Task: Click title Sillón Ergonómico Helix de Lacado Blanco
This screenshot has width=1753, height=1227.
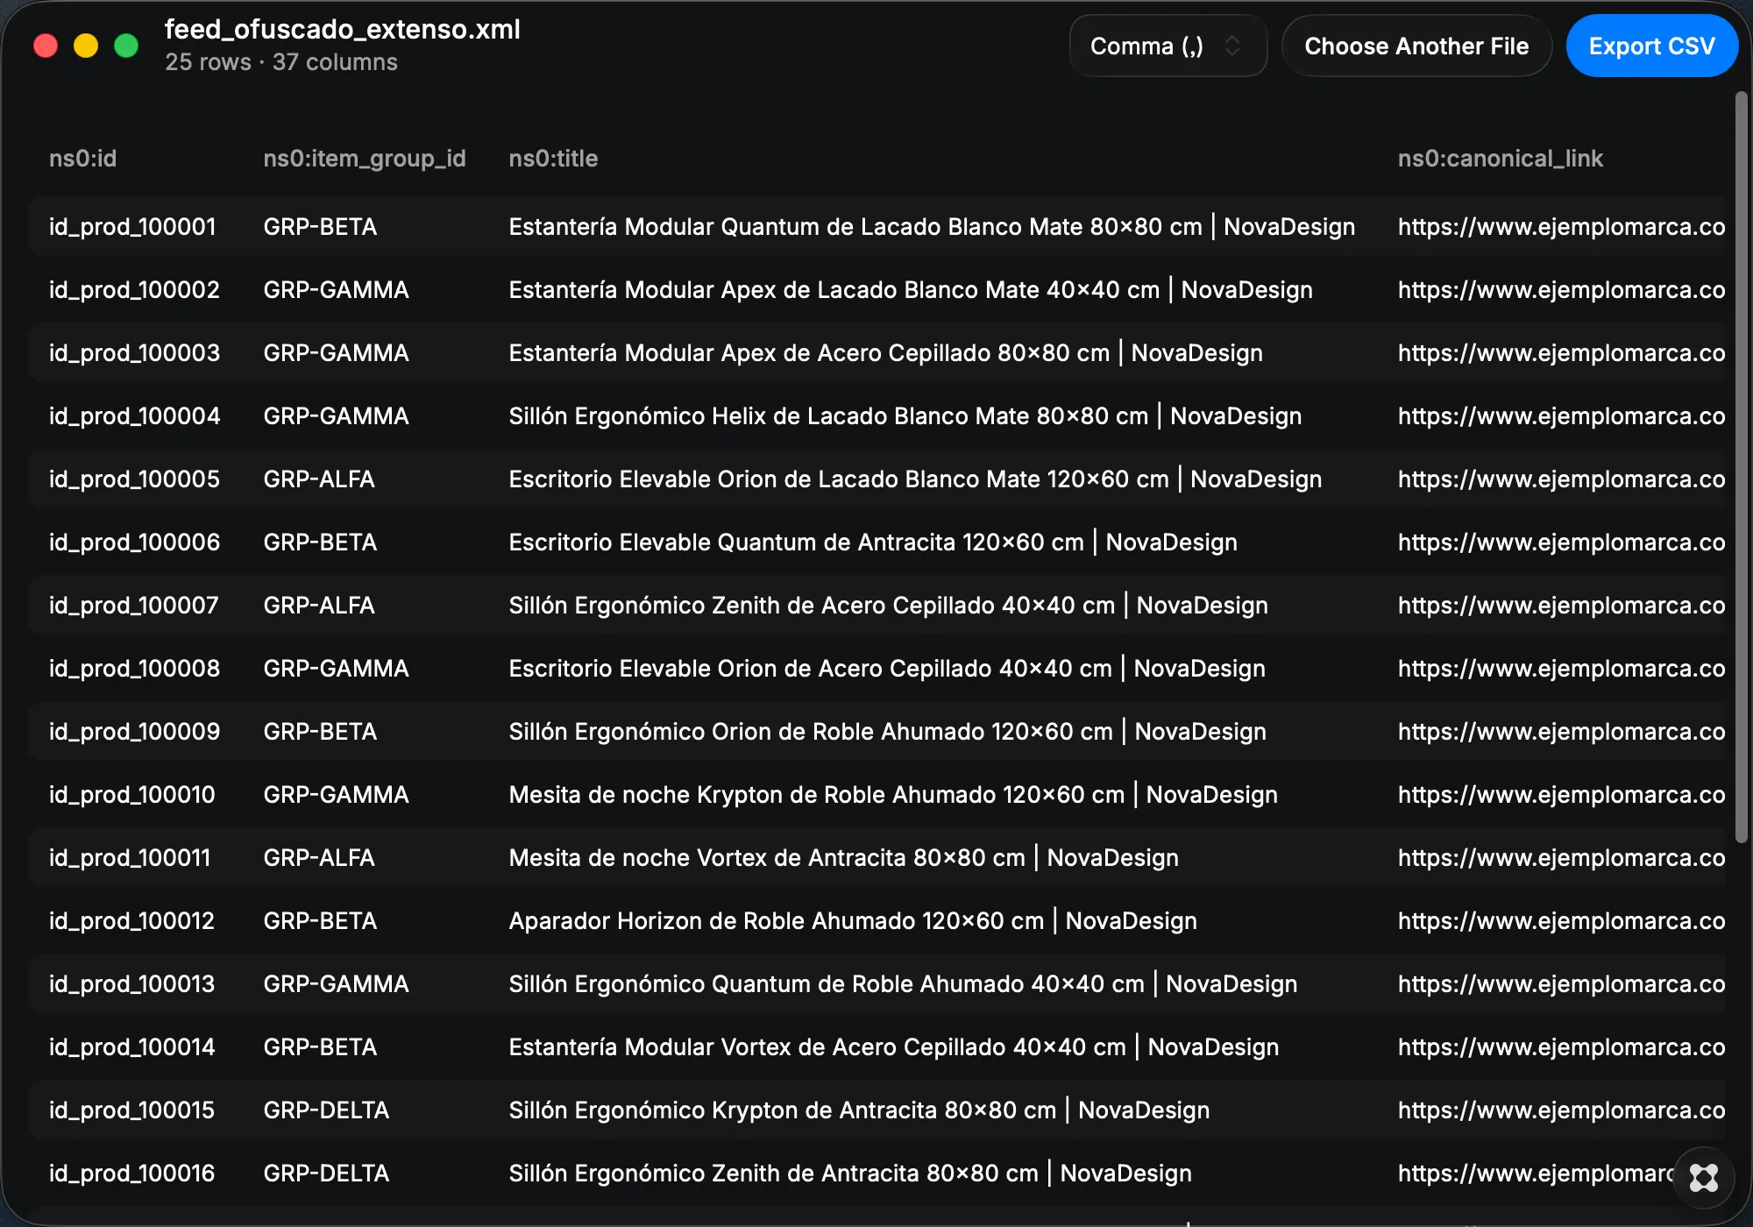Action: (x=905, y=416)
